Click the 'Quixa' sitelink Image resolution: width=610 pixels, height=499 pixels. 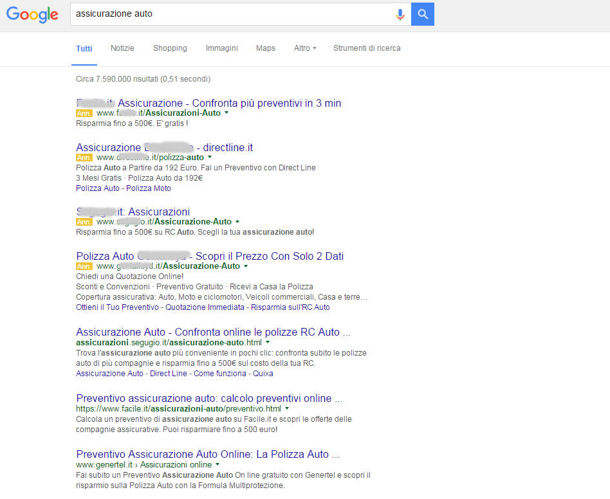(263, 374)
